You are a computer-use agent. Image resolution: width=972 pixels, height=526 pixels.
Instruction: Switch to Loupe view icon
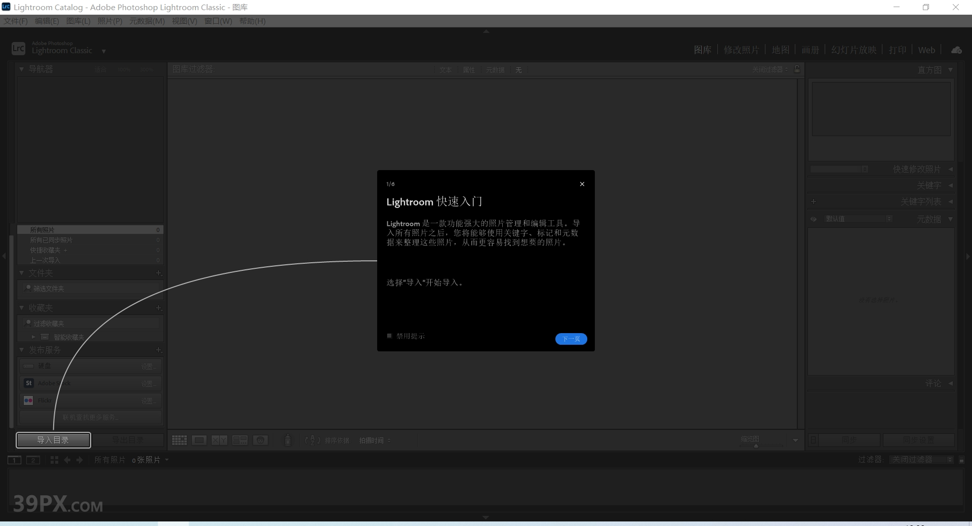tap(199, 440)
